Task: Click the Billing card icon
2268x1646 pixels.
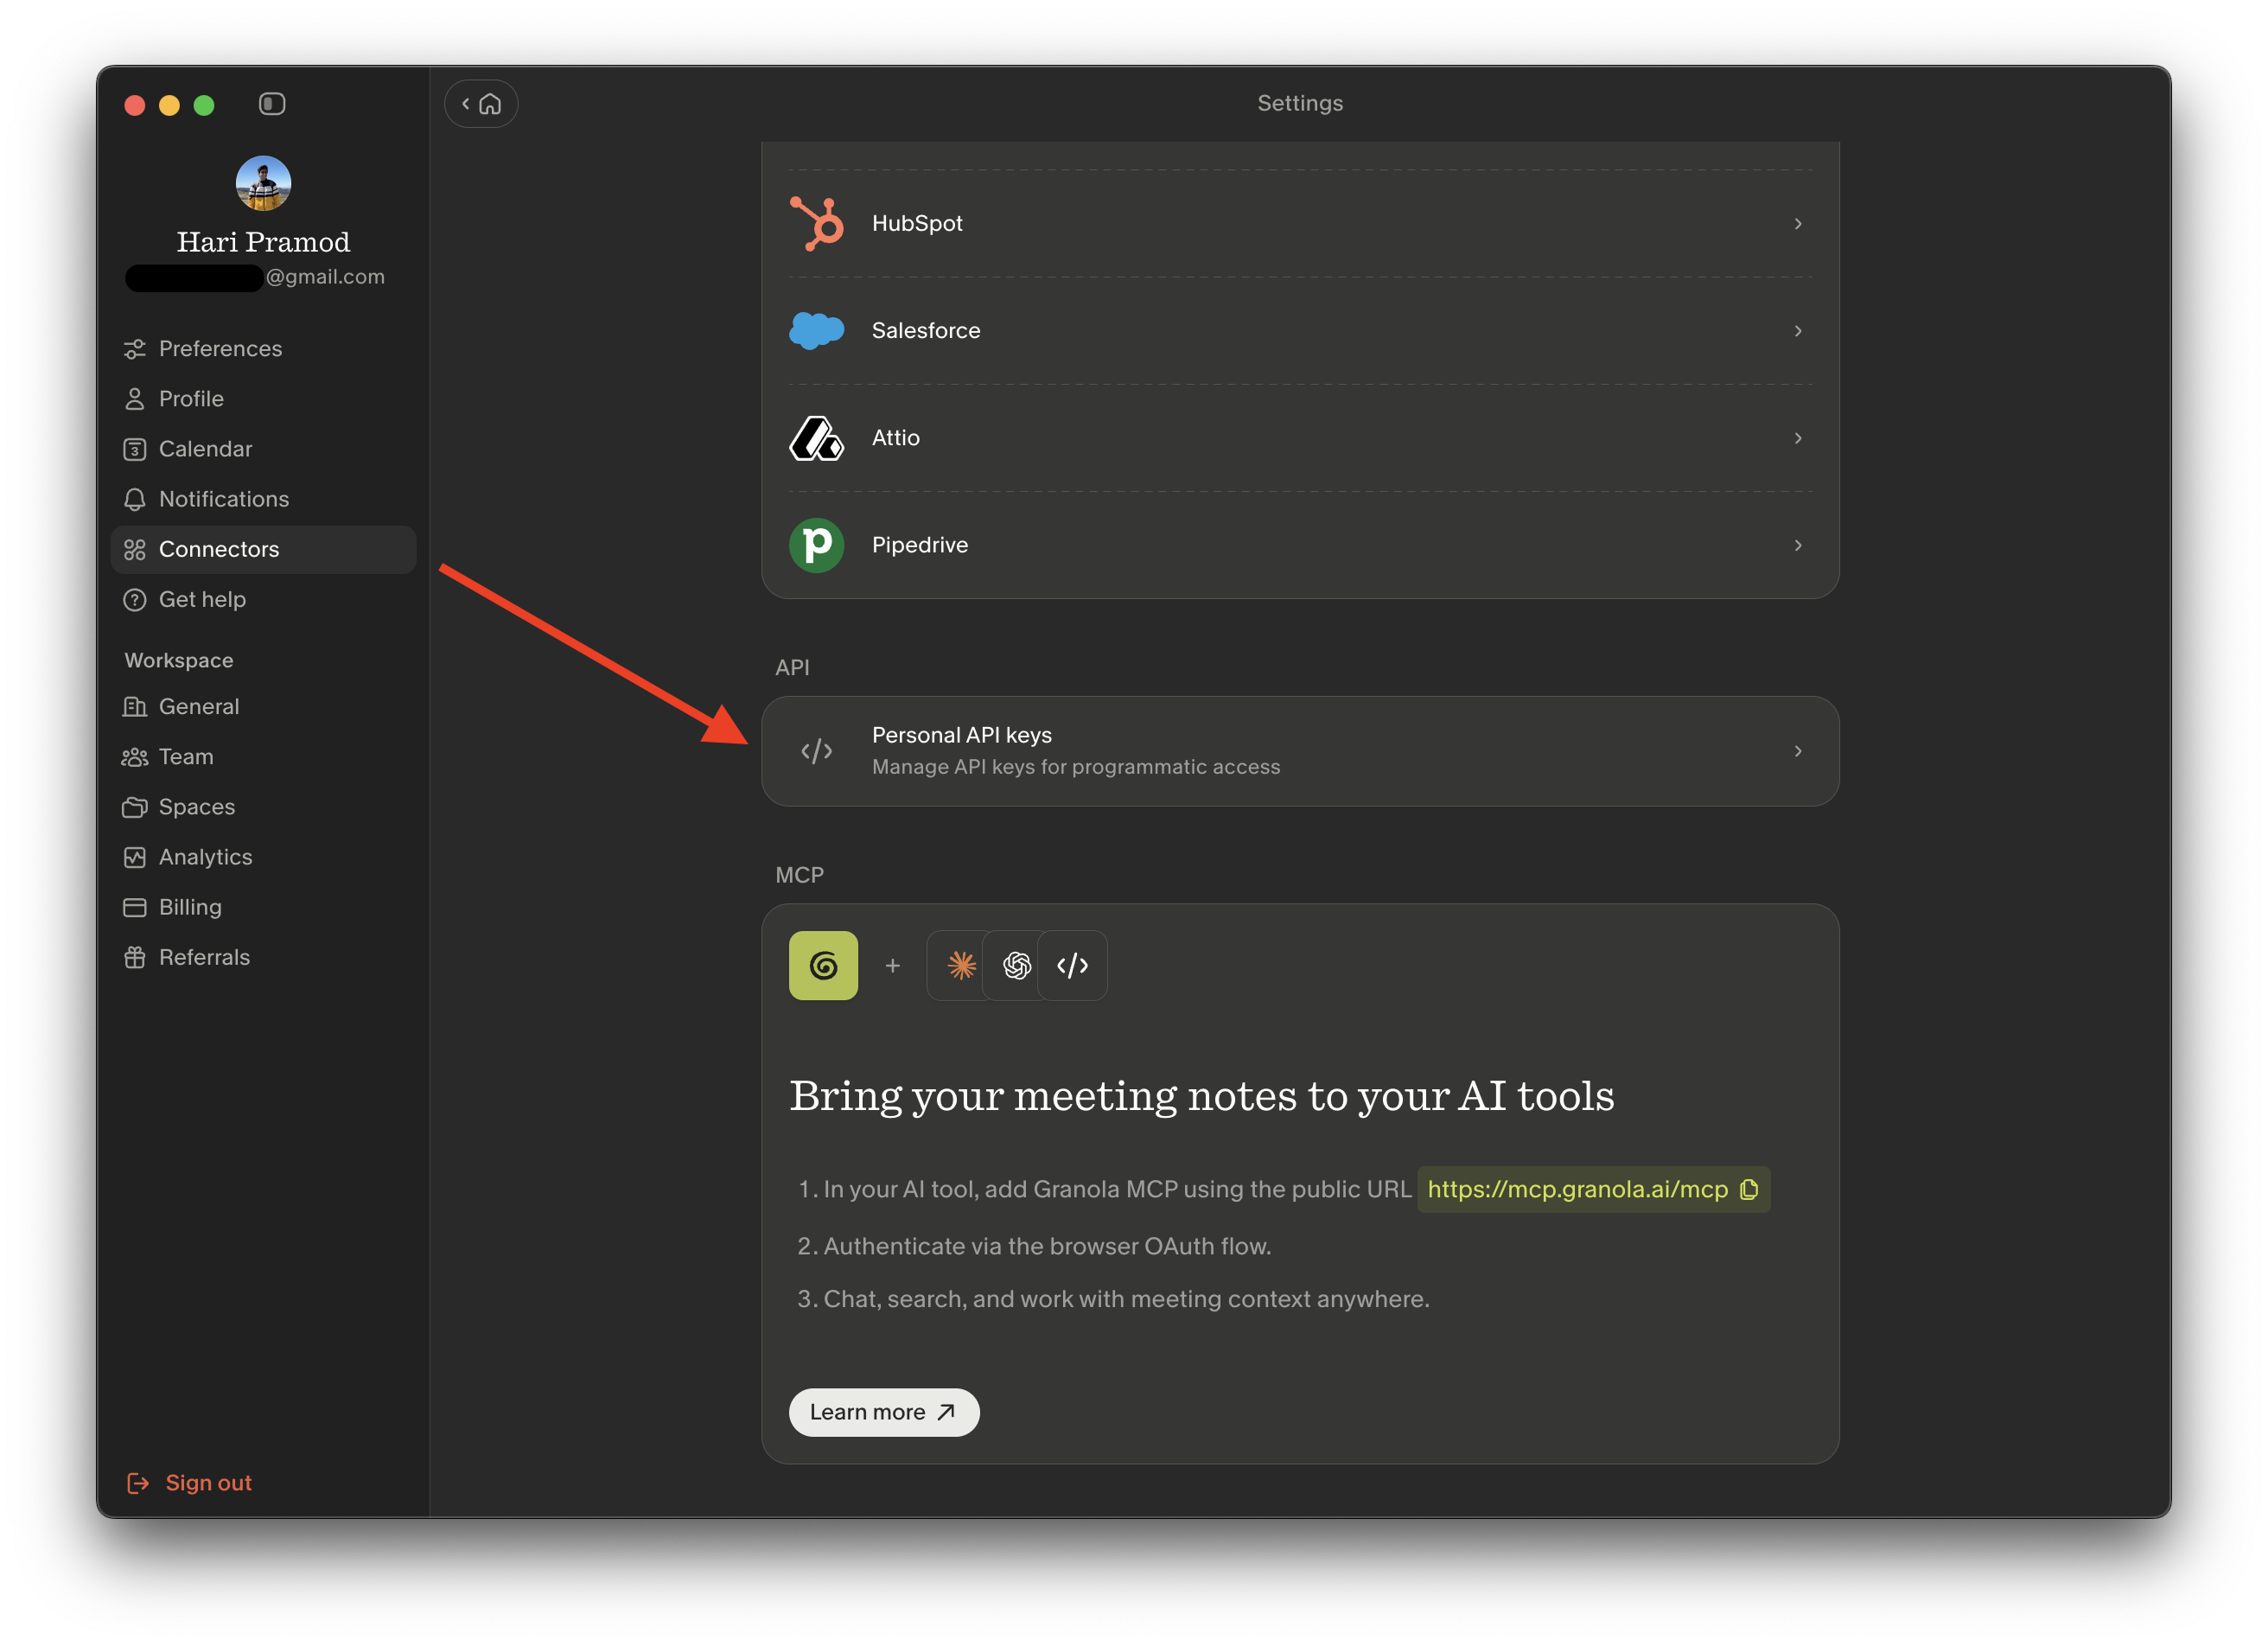Action: point(135,907)
